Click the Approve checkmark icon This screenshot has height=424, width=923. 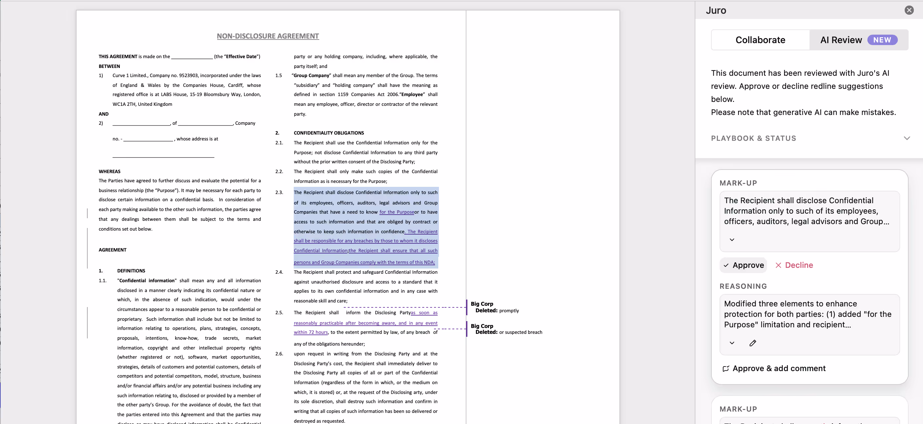point(726,265)
